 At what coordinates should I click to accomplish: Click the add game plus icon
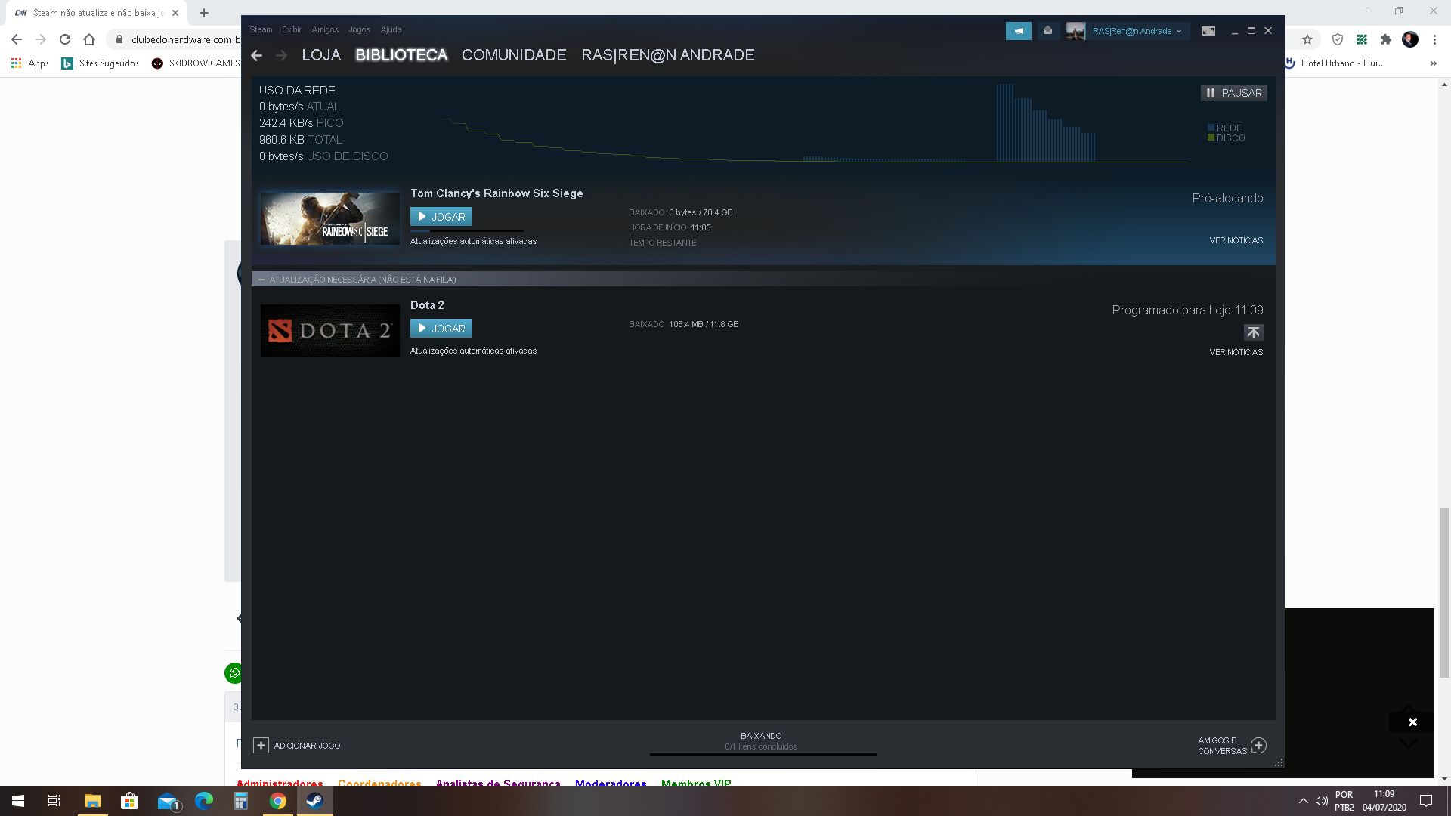(261, 745)
